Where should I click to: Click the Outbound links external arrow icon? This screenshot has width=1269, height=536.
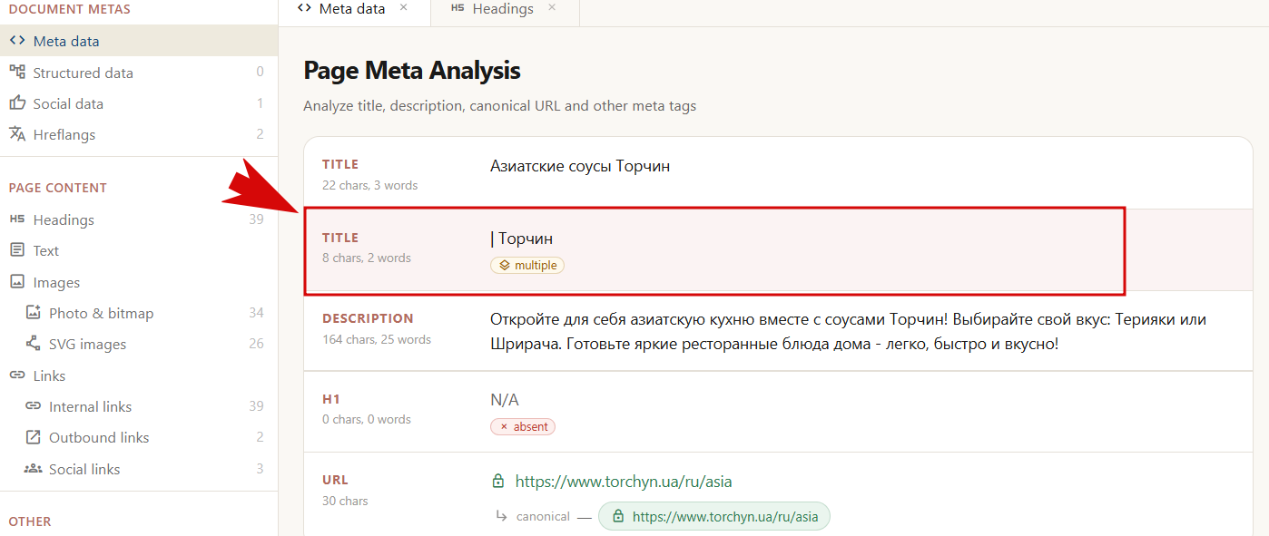coord(34,437)
